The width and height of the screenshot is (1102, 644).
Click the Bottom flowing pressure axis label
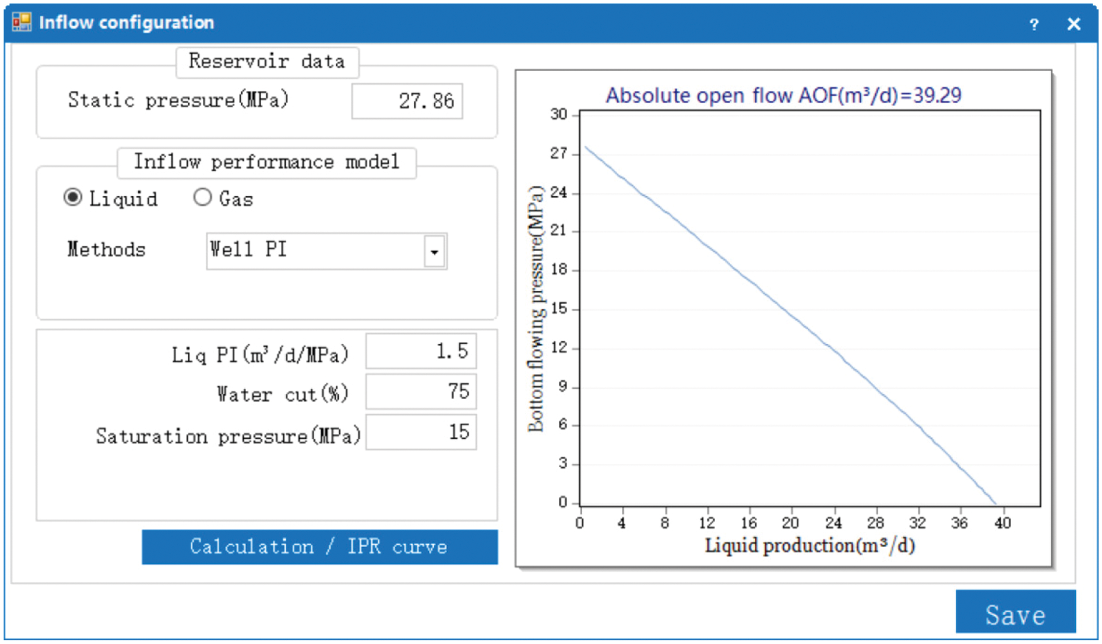click(536, 308)
